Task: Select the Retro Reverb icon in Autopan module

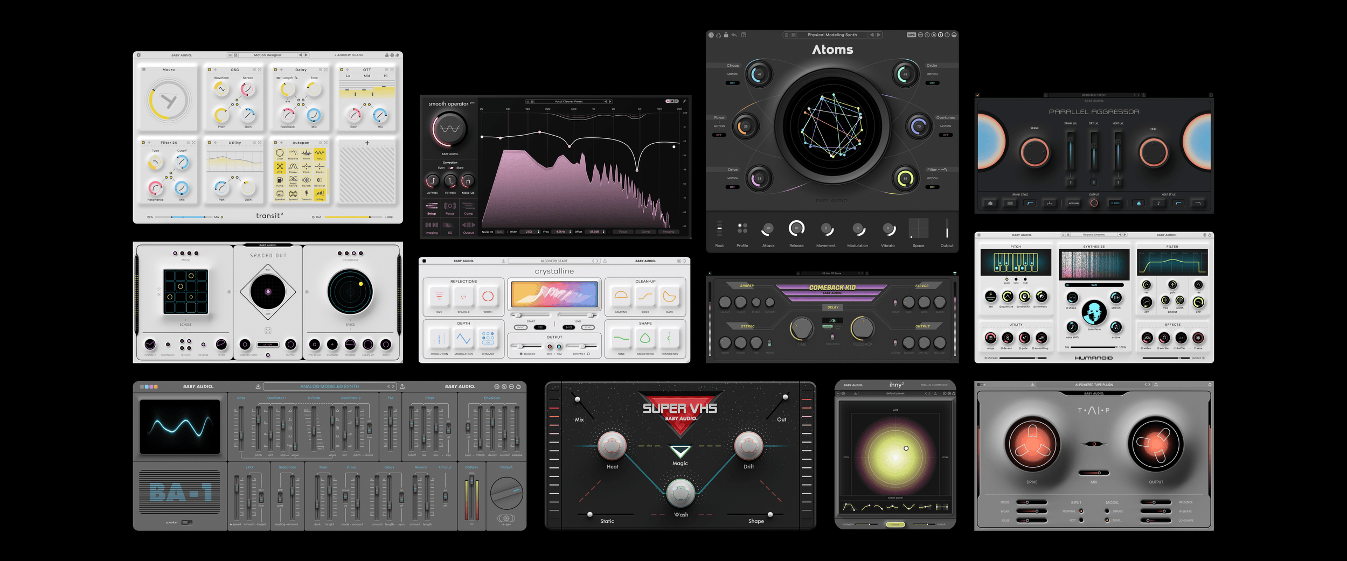Action: pos(293,181)
